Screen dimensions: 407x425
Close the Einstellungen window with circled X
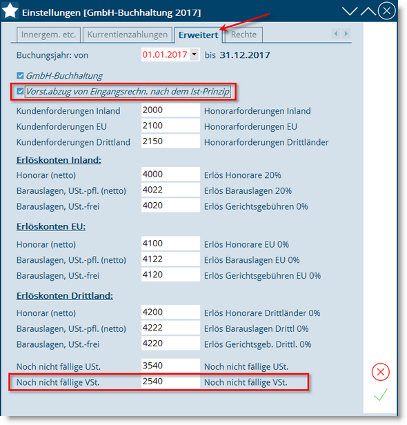point(386,11)
